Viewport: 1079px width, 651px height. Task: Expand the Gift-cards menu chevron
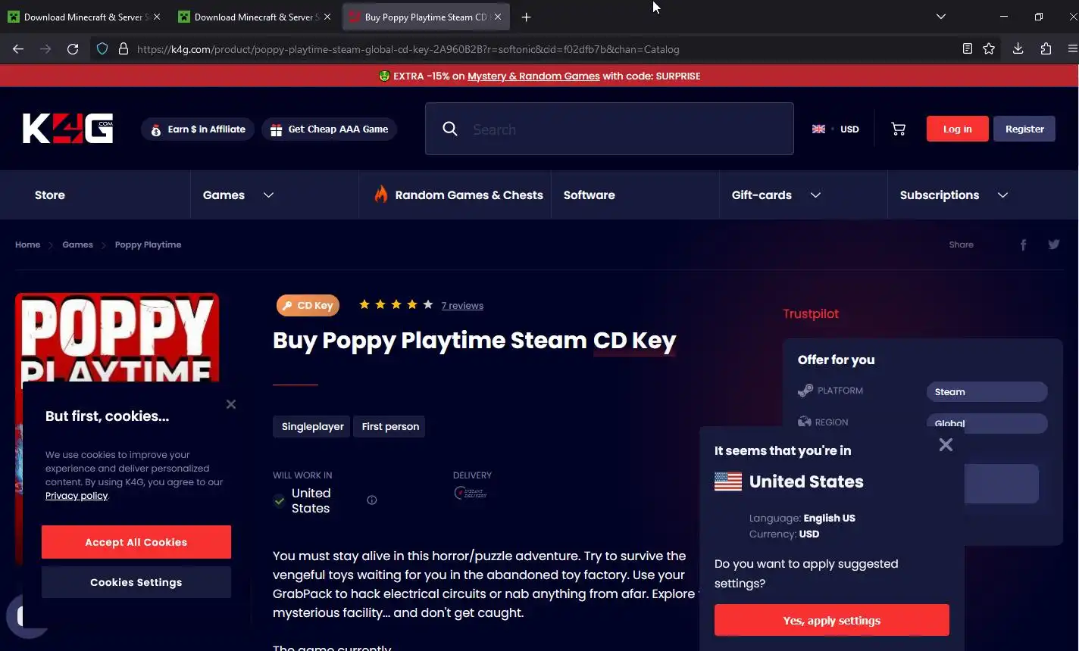point(815,195)
